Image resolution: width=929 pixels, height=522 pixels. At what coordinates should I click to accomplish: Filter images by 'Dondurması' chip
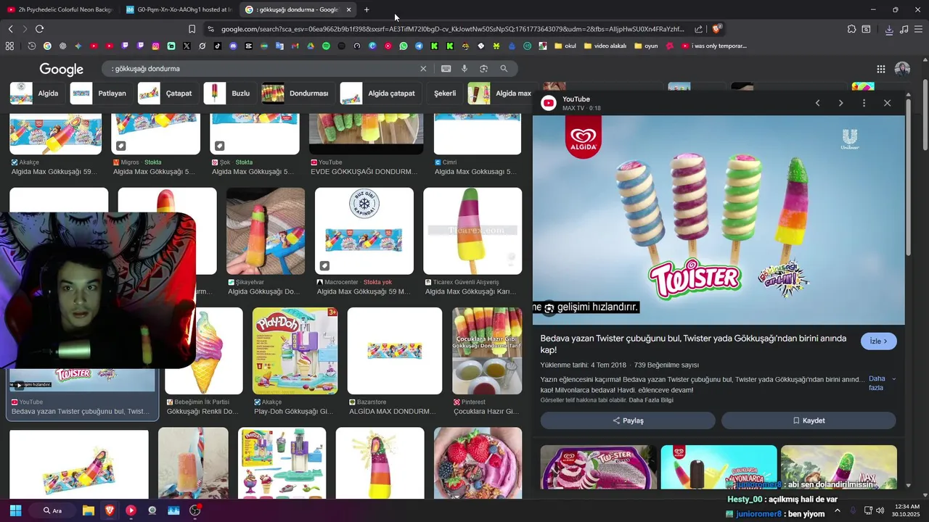click(297, 94)
